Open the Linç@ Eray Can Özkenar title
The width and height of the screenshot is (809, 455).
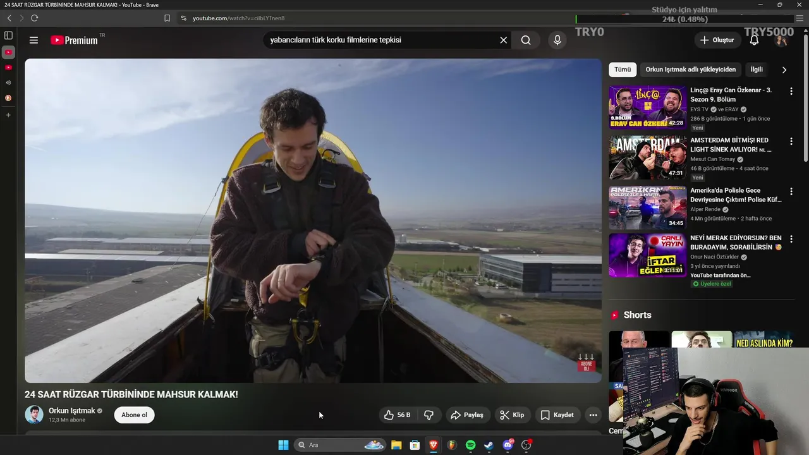point(731,95)
